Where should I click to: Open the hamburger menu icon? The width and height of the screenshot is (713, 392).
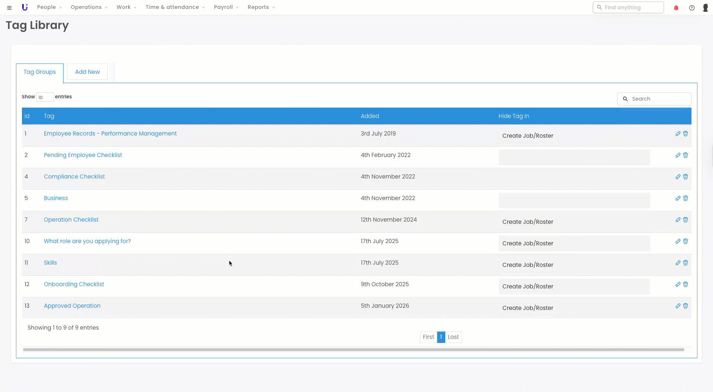pos(9,7)
